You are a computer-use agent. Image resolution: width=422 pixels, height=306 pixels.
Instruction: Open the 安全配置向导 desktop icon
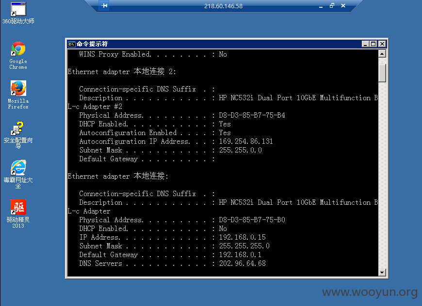click(x=18, y=135)
